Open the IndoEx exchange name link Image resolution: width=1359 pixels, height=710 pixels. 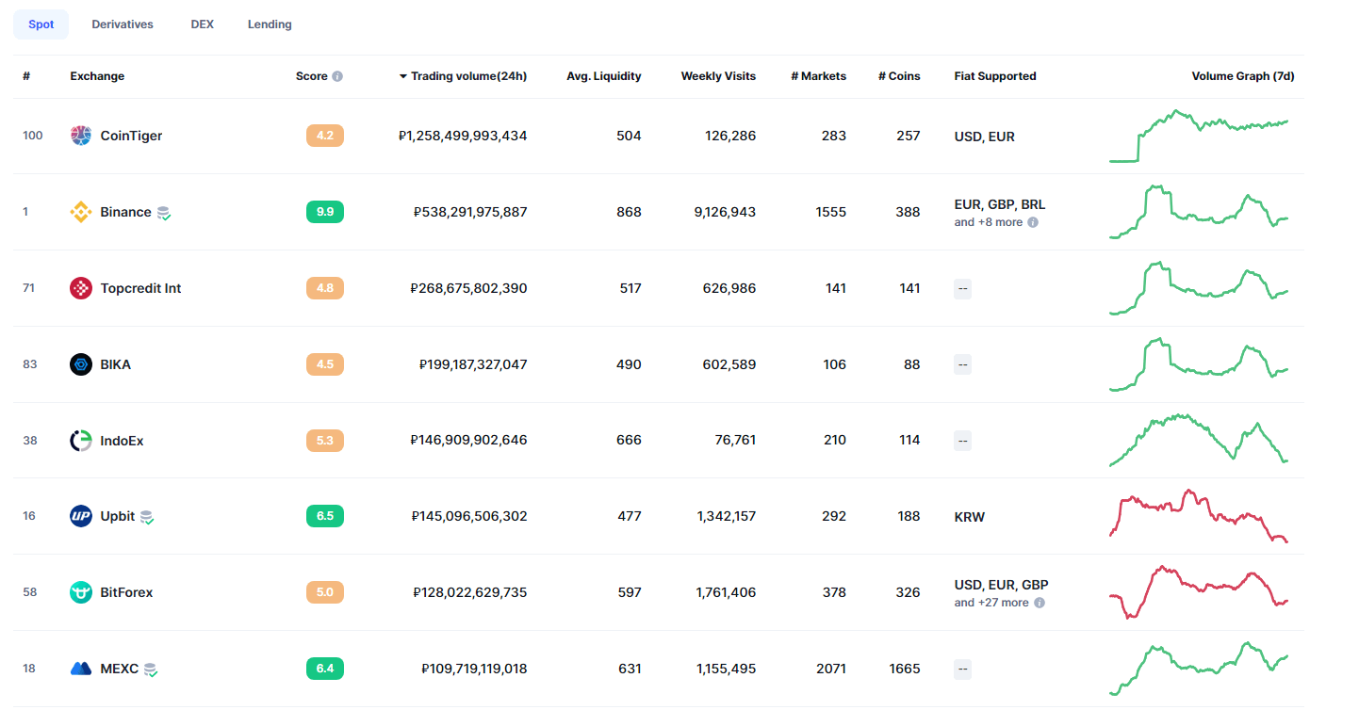tap(122, 441)
